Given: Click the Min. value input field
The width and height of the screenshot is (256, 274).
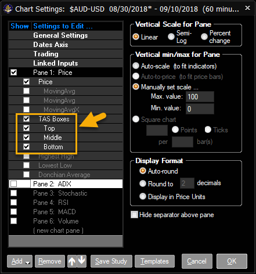Looking at the screenshot, I should click(x=200, y=109).
